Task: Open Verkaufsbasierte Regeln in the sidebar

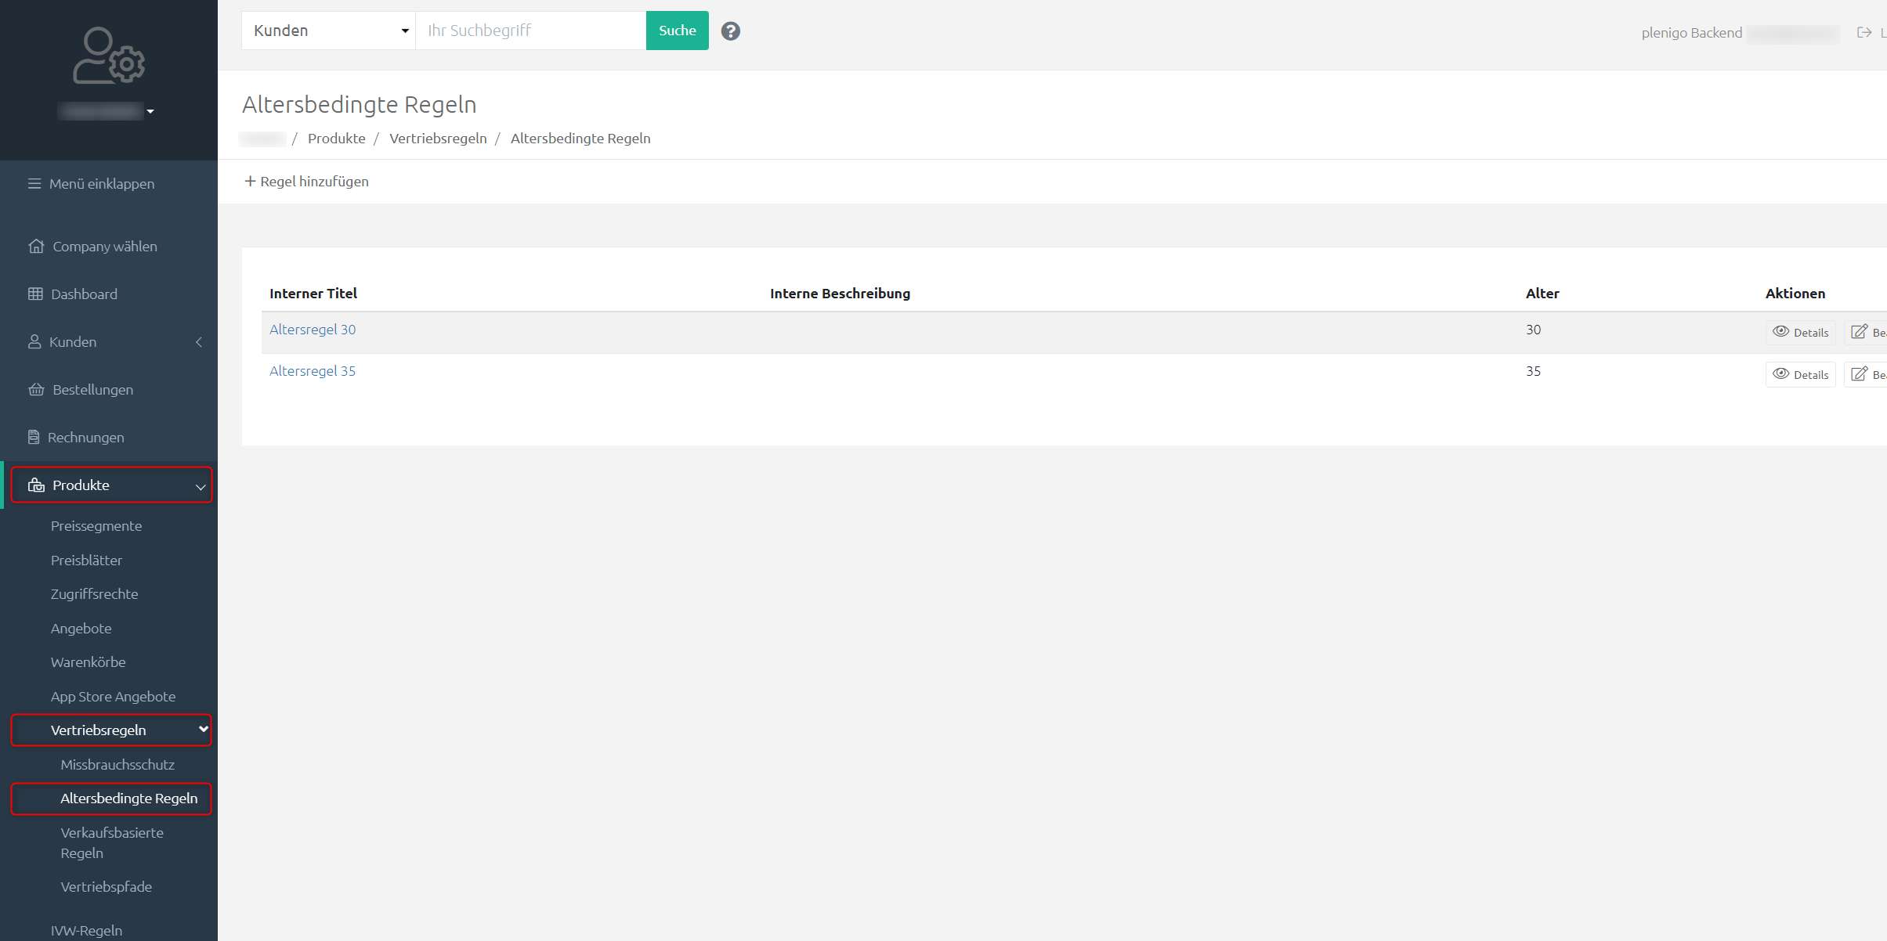Action: tap(112, 843)
